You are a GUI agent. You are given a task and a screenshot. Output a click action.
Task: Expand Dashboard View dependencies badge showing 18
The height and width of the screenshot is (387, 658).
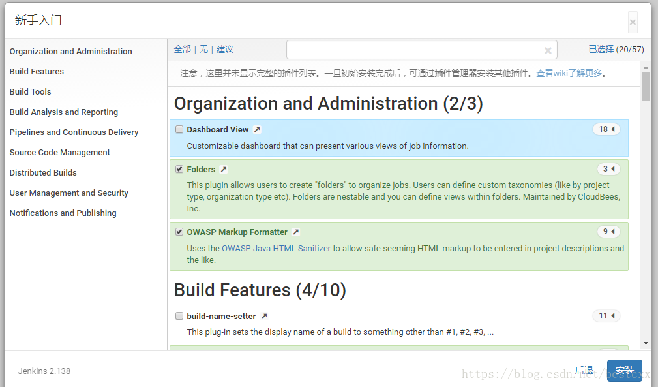[606, 129]
